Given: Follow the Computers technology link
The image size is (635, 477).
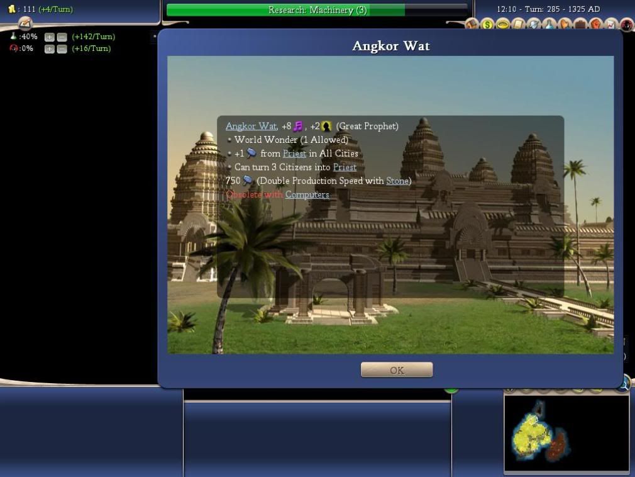Looking at the screenshot, I should (x=307, y=194).
